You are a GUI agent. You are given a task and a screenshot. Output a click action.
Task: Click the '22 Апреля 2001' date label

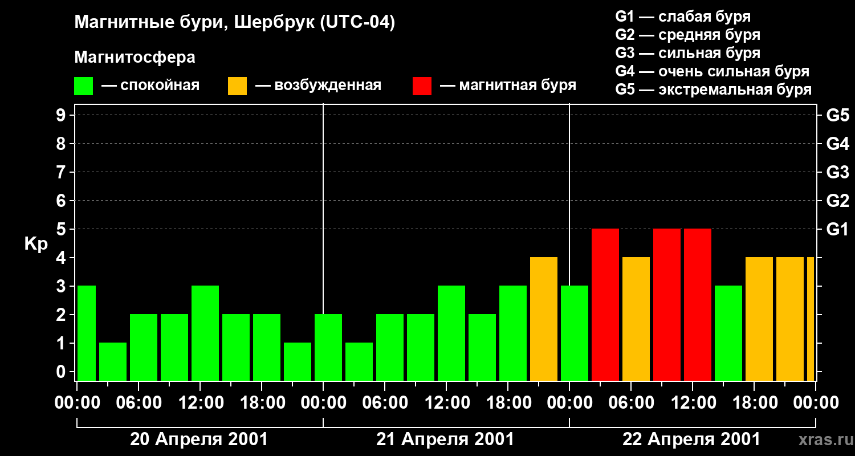pyautogui.click(x=691, y=439)
